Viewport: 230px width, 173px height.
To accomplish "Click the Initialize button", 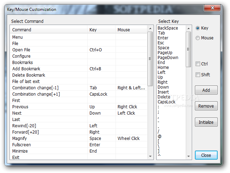I will [x=206, y=122].
